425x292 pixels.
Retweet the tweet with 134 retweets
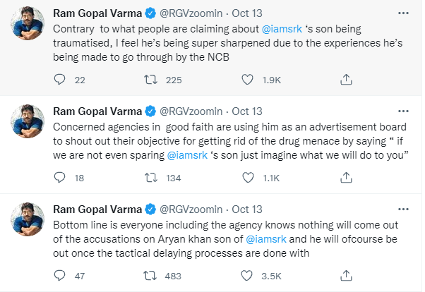[150, 178]
